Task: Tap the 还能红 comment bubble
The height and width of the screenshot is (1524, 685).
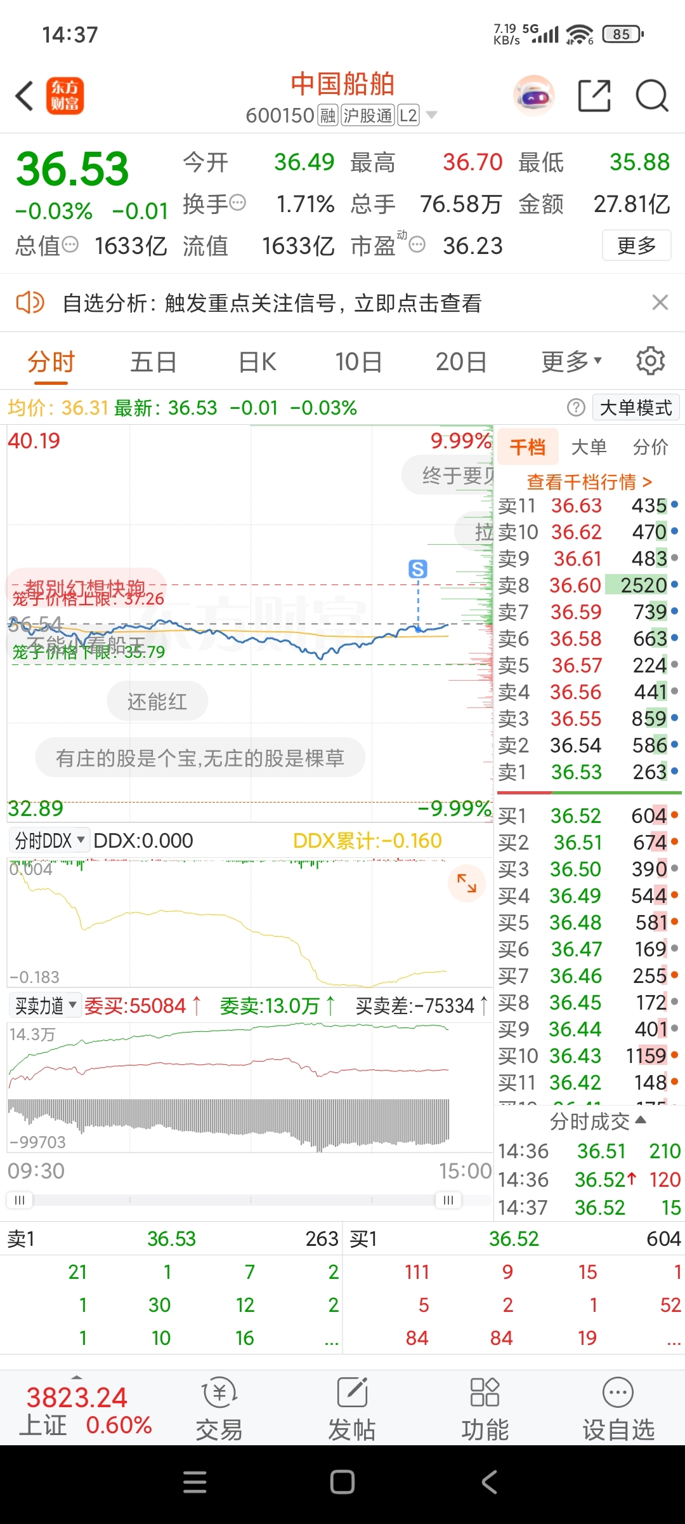Action: click(157, 701)
